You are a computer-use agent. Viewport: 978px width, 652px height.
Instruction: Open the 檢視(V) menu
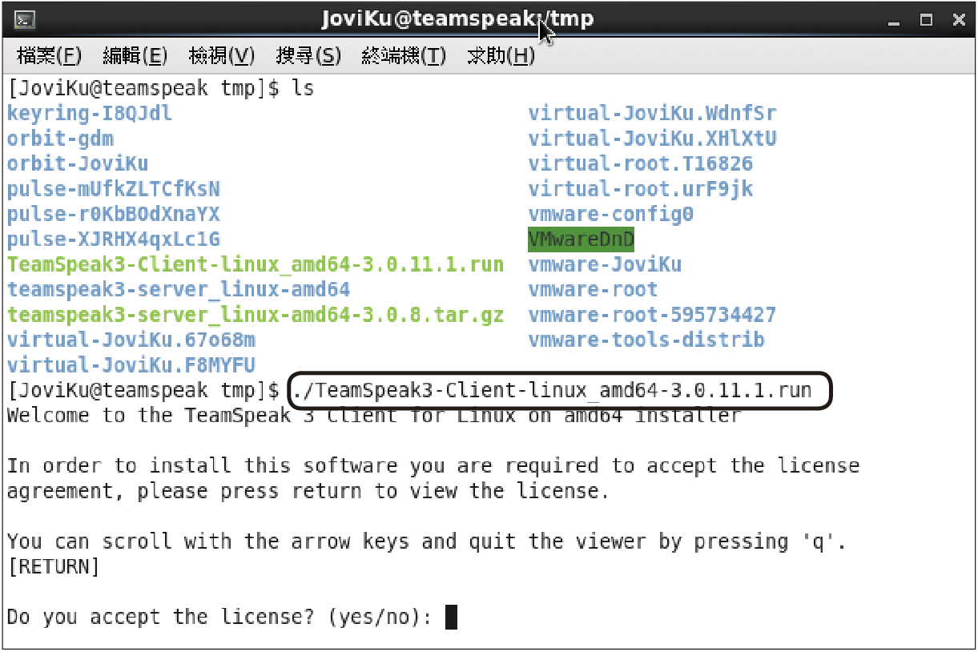pos(222,56)
